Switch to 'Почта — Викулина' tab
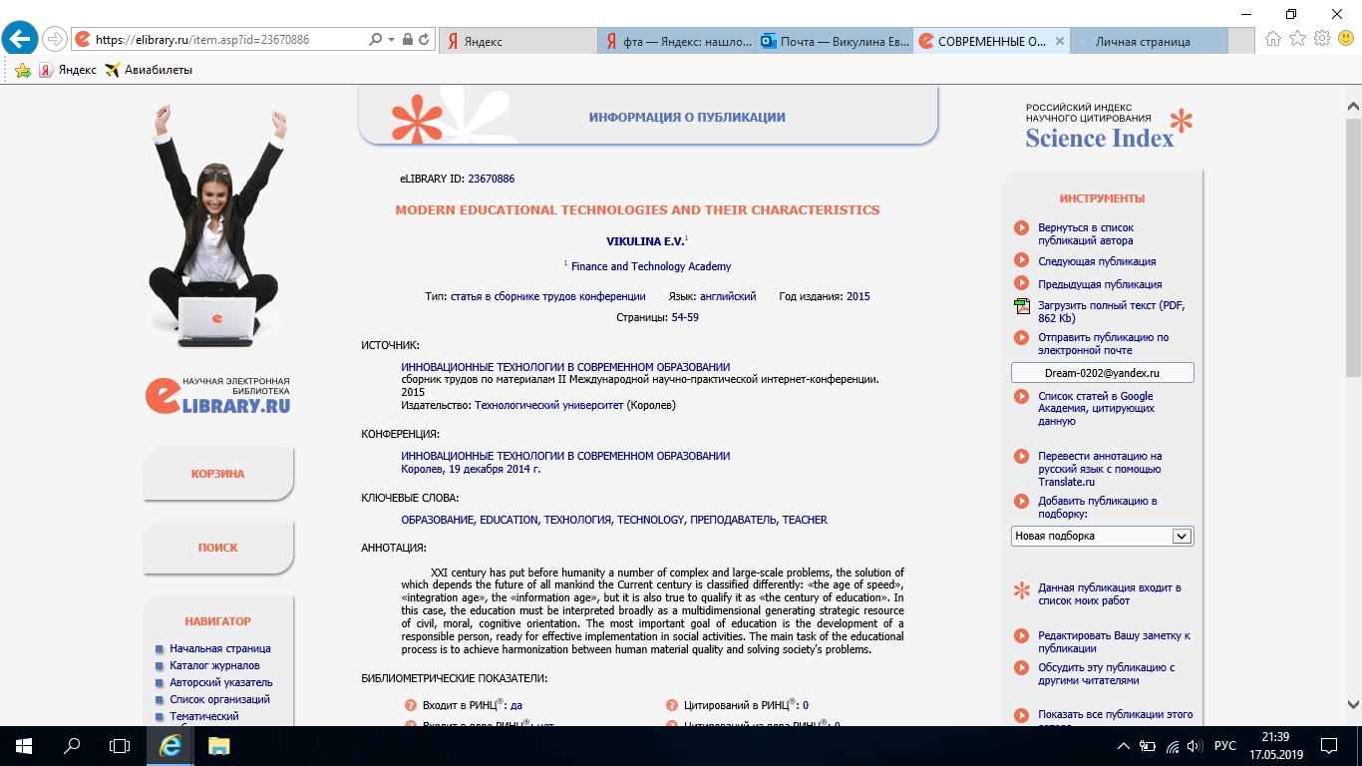1362x766 pixels. pyautogui.click(x=833, y=41)
